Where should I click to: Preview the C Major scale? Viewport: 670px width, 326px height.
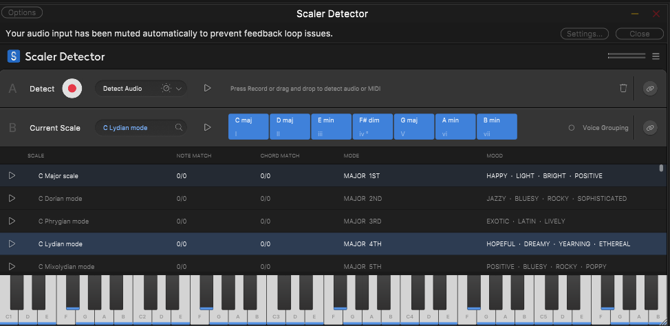point(12,176)
